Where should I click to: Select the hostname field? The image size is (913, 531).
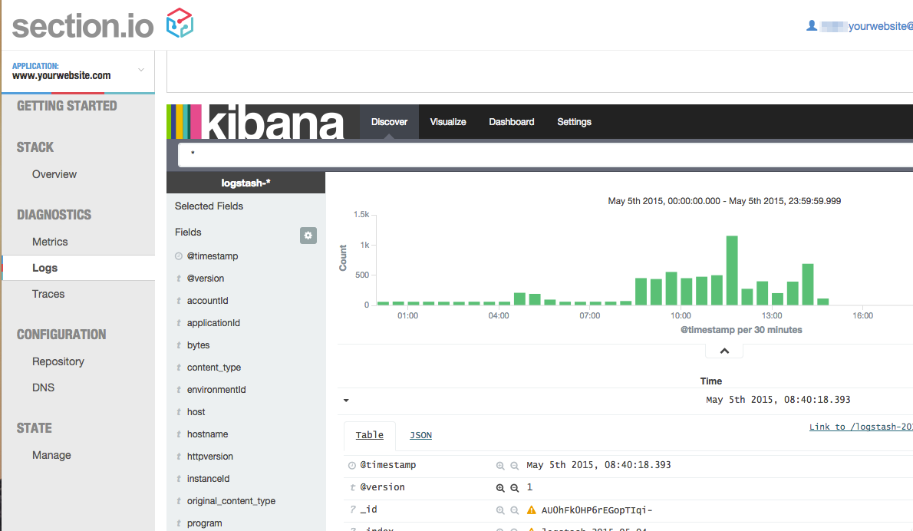pos(207,434)
